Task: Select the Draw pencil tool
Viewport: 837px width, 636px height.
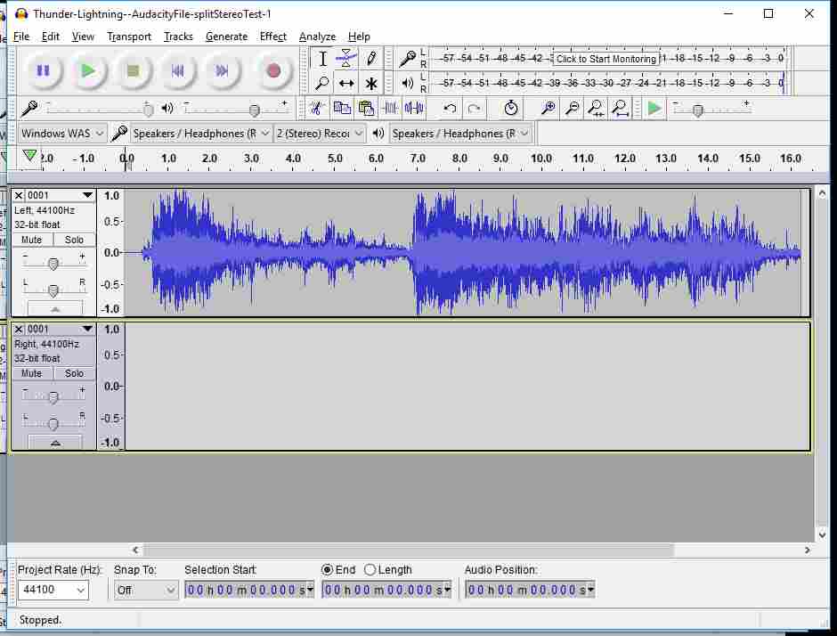Action: [371, 59]
